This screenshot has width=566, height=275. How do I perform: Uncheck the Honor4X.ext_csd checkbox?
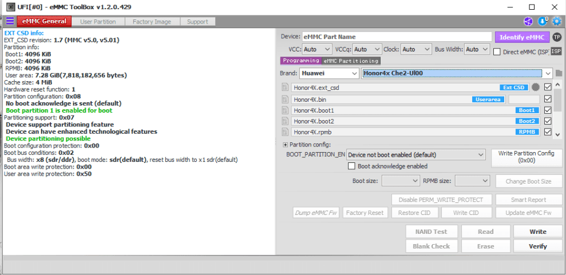tap(548, 87)
